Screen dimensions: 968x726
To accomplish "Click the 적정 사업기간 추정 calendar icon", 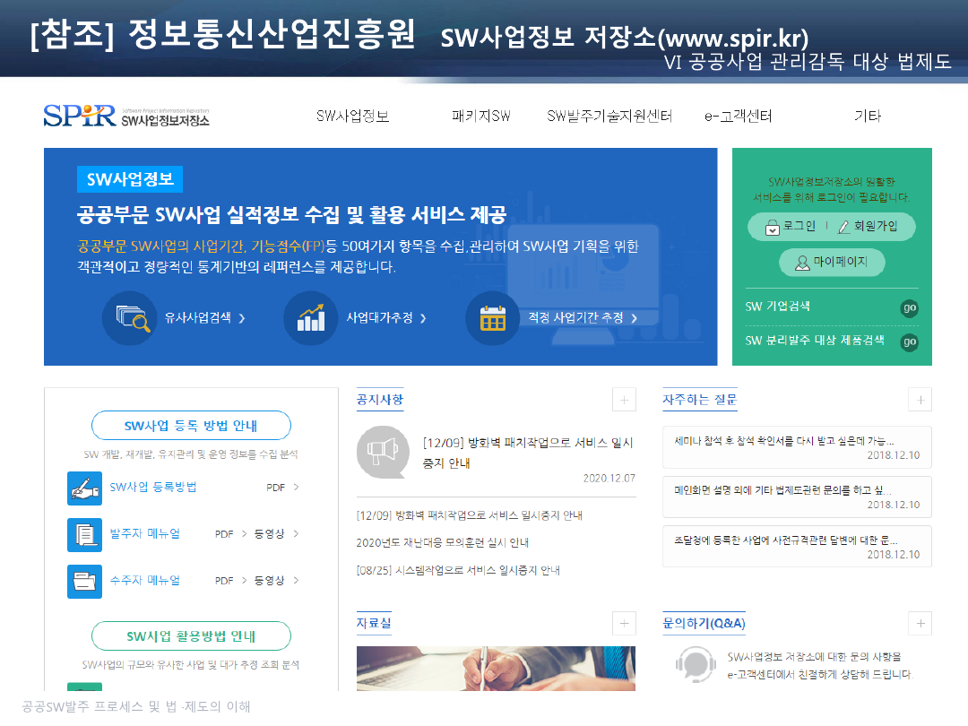I will point(492,318).
